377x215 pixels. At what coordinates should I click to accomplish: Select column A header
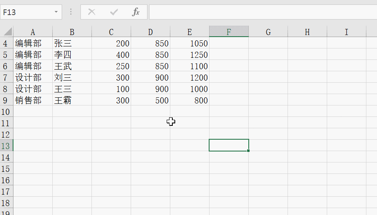coord(33,32)
